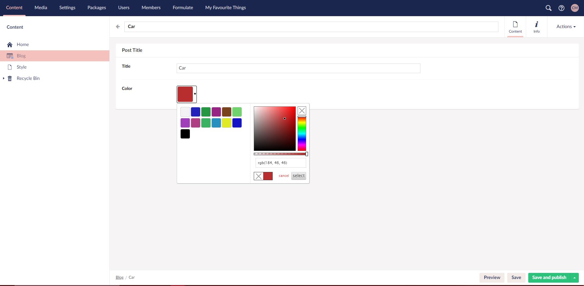Select Blog in content tree

click(x=21, y=56)
